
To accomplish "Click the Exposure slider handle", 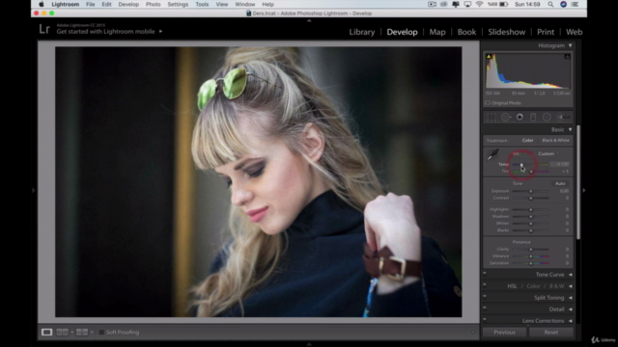I will point(530,191).
